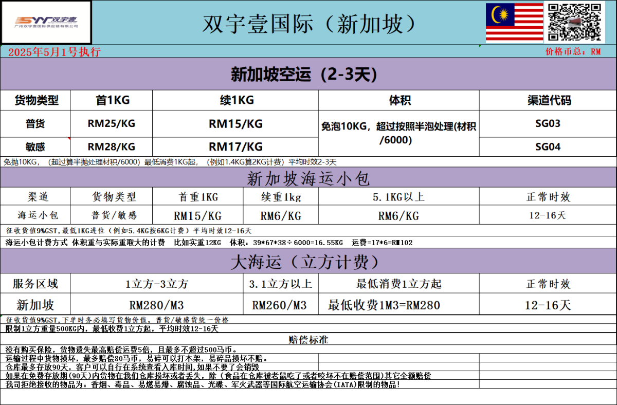Click the 免泡10KG volume rule cell
The image size is (617, 405).
(x=399, y=133)
